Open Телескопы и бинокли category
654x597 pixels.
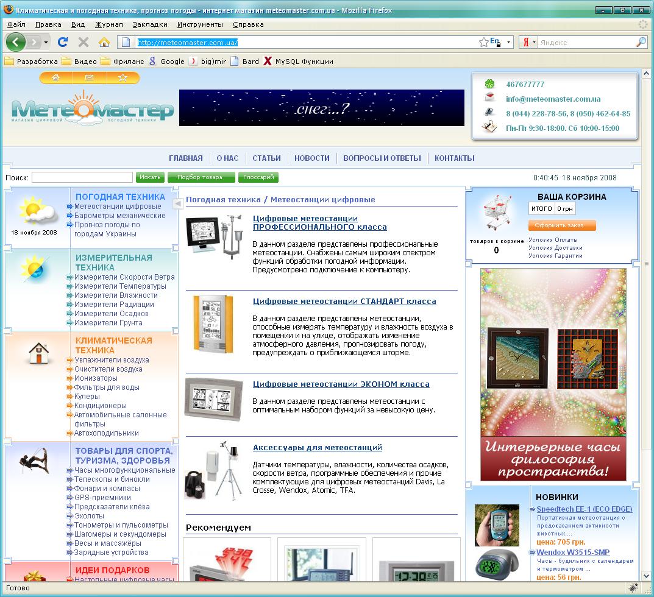click(112, 479)
